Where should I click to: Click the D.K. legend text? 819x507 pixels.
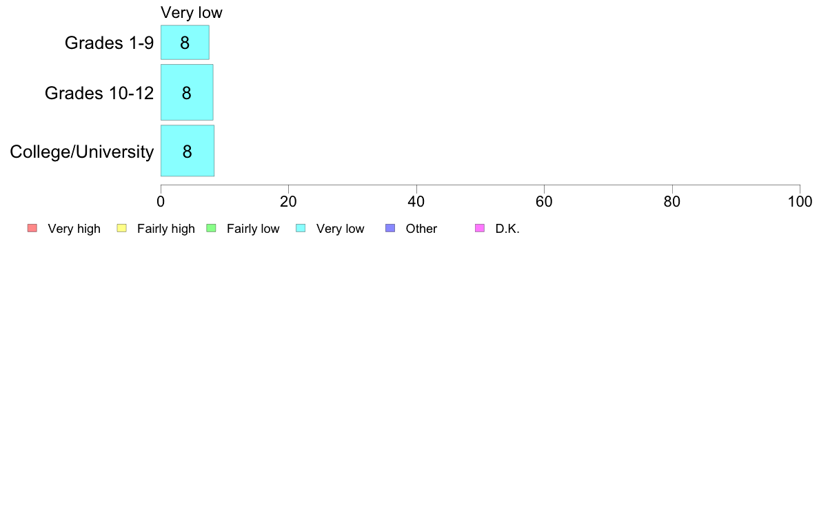(x=507, y=229)
